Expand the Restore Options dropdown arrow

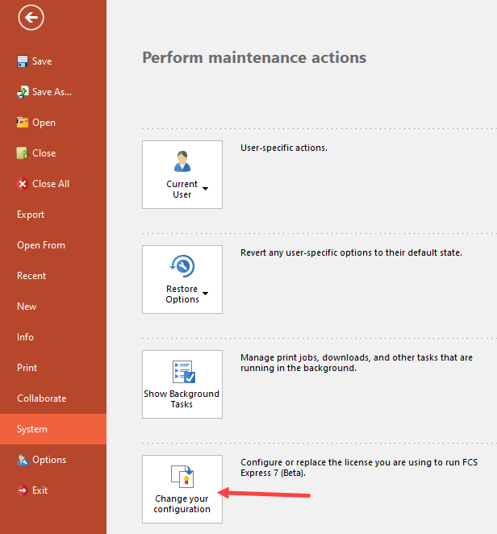206,294
